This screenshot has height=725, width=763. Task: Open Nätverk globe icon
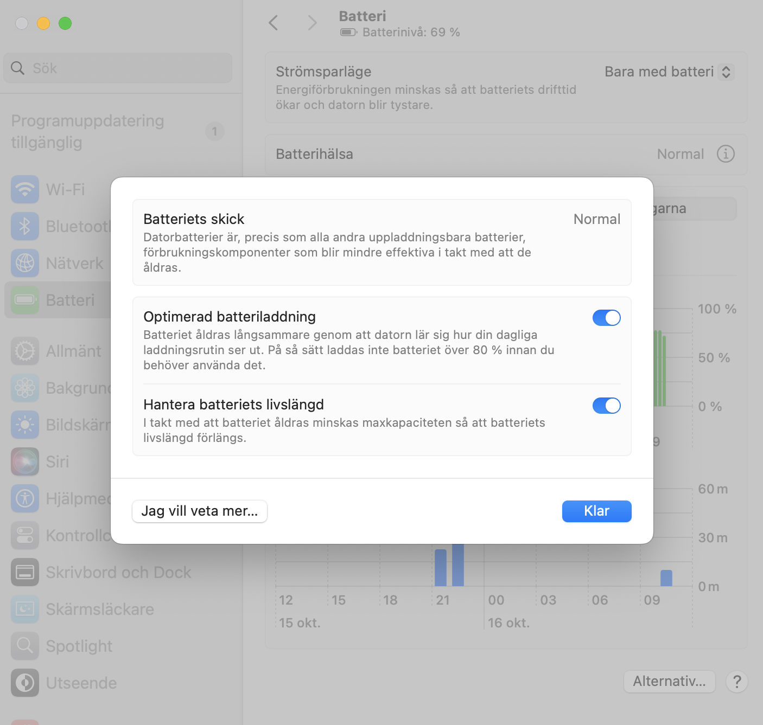[25, 263]
